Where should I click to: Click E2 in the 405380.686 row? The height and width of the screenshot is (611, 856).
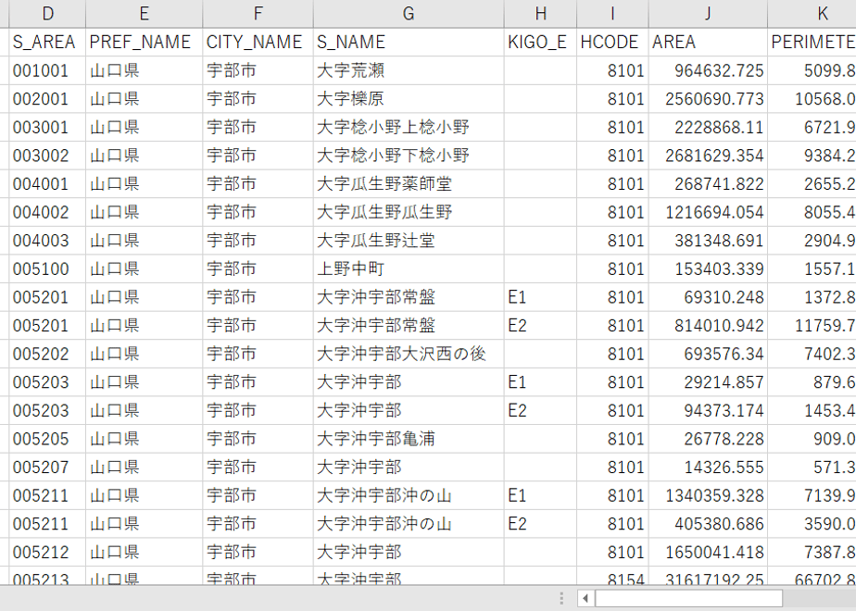(540, 524)
